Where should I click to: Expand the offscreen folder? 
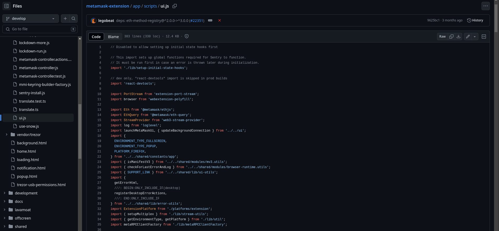click(x=4, y=218)
